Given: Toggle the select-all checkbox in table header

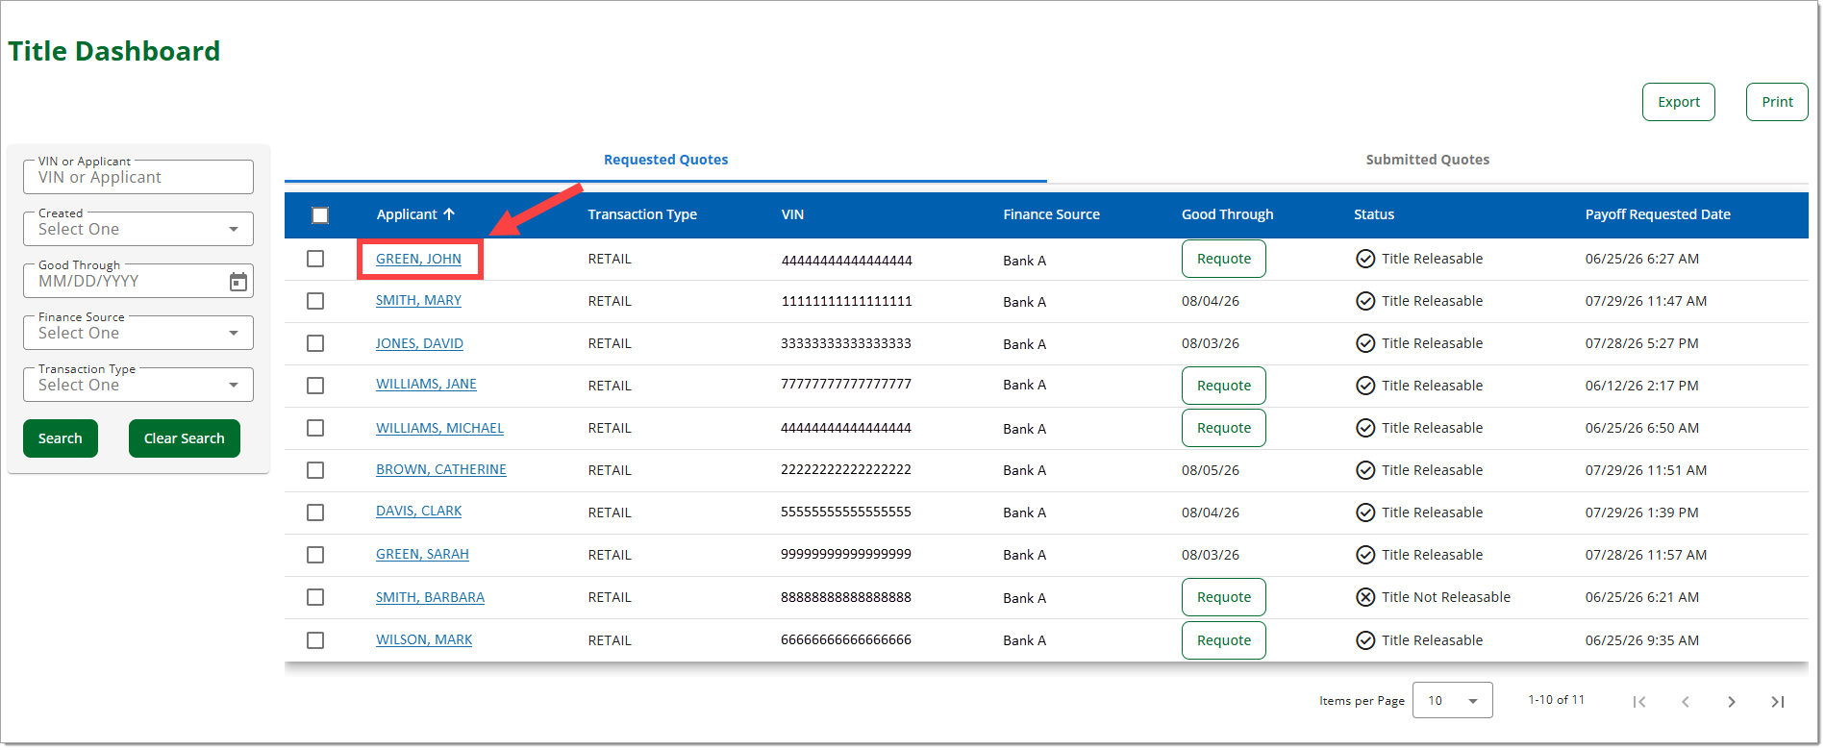Looking at the screenshot, I should pos(320,215).
